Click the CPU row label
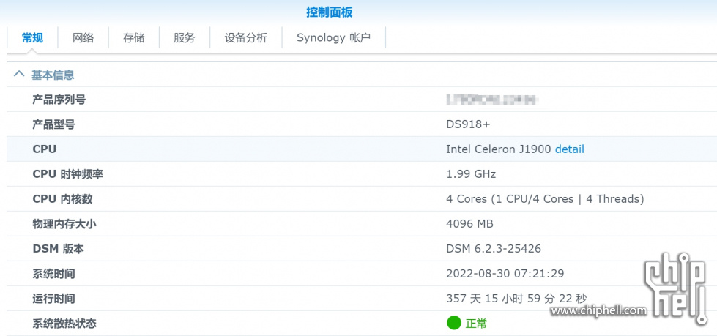 (x=45, y=149)
